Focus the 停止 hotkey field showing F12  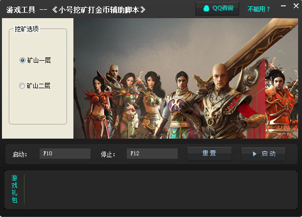pyautogui.click(x=152, y=153)
